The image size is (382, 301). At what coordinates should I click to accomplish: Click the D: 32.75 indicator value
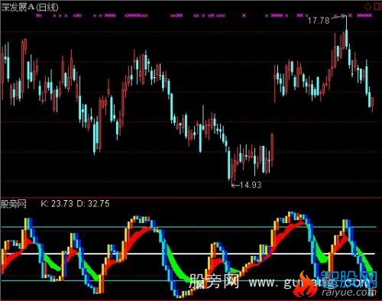pyautogui.click(x=93, y=203)
